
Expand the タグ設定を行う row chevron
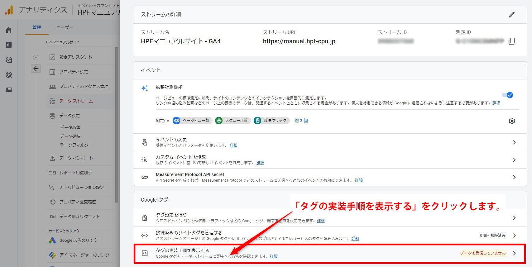click(x=514, y=218)
